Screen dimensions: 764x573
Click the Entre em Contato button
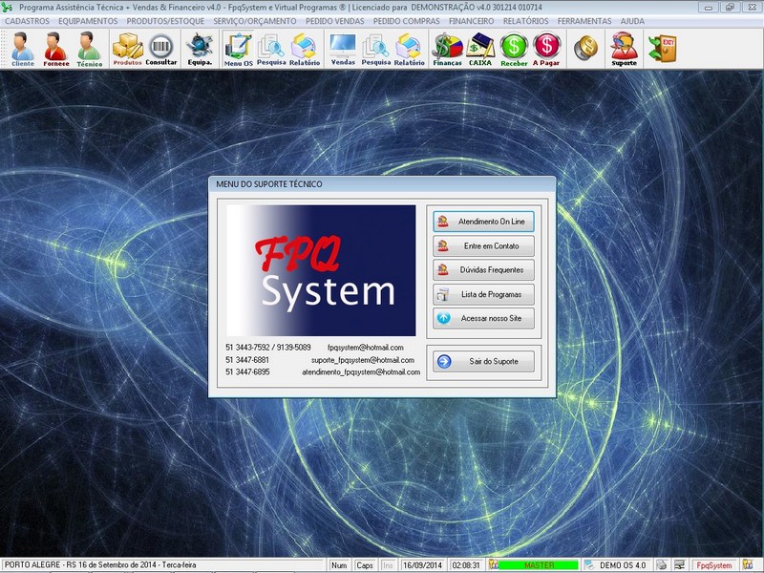[483, 246]
